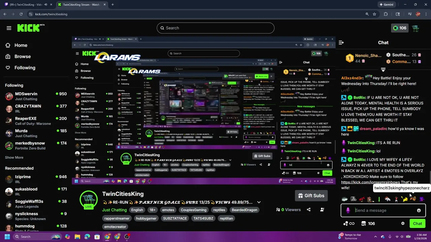
Task: Open Chrome media controls icon
Action: (410, 14)
